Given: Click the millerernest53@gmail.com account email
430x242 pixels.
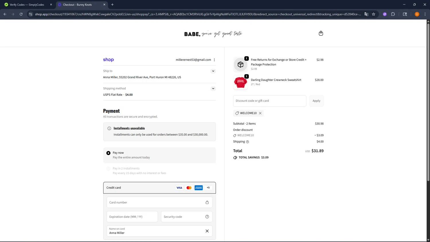Looking at the screenshot, I should pos(193,60).
